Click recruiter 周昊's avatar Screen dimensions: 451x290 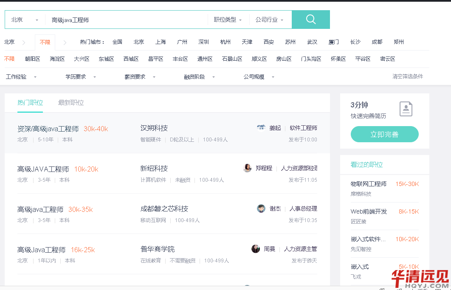point(256,249)
